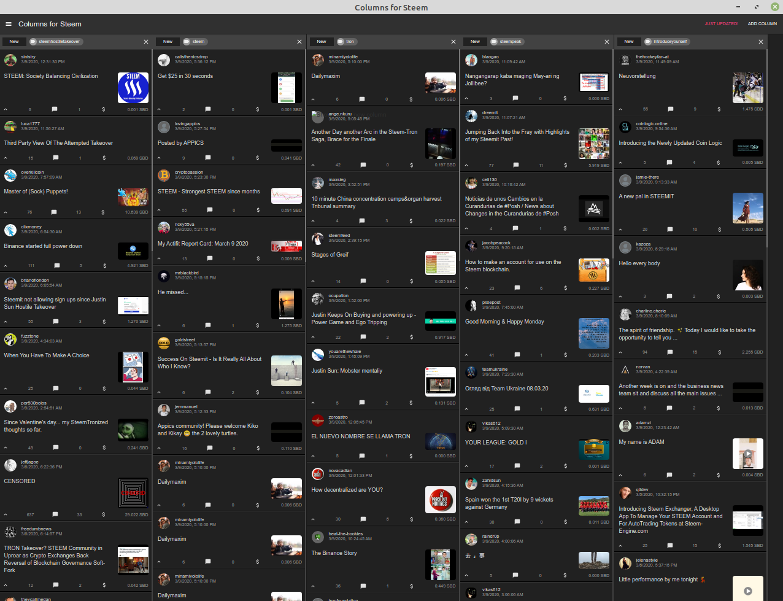Open comments on "A new pal in STEEMIT"

(670, 229)
